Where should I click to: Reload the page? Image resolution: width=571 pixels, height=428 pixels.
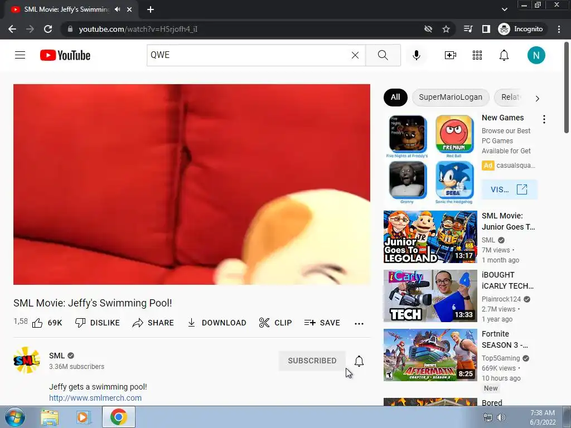[x=48, y=29]
